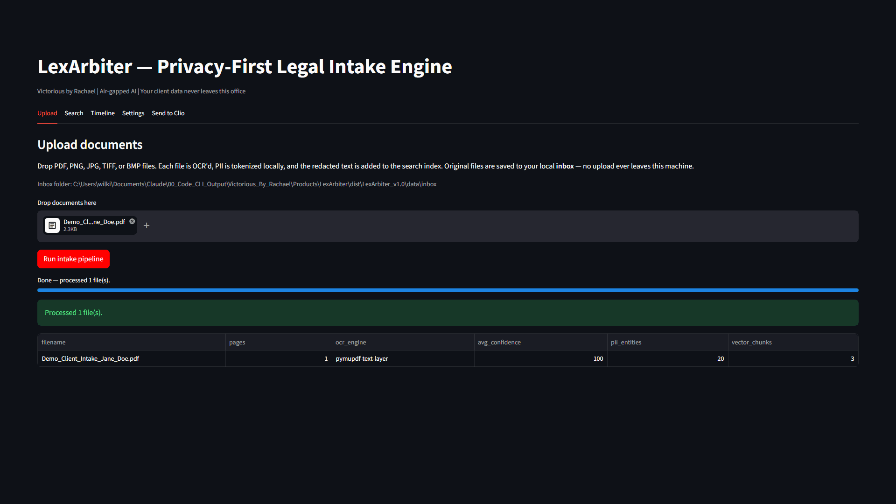Click the avg_confidence value 100
Viewport: 896px width, 504px height.
coord(540,358)
